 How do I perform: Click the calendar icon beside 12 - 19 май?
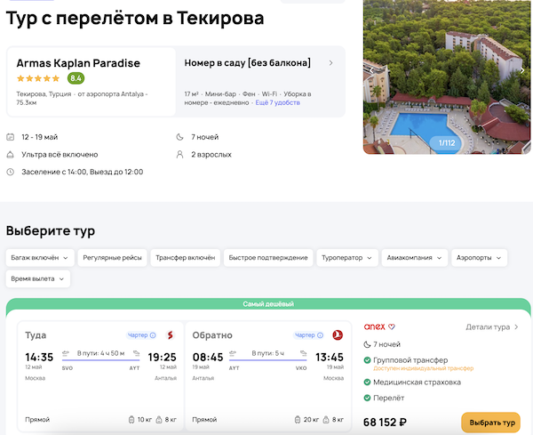(11, 137)
